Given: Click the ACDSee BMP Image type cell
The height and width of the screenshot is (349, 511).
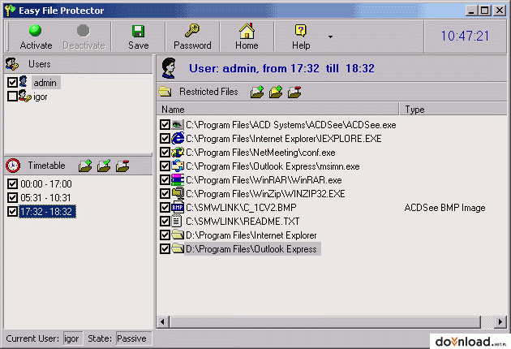Looking at the screenshot, I should tap(444, 208).
